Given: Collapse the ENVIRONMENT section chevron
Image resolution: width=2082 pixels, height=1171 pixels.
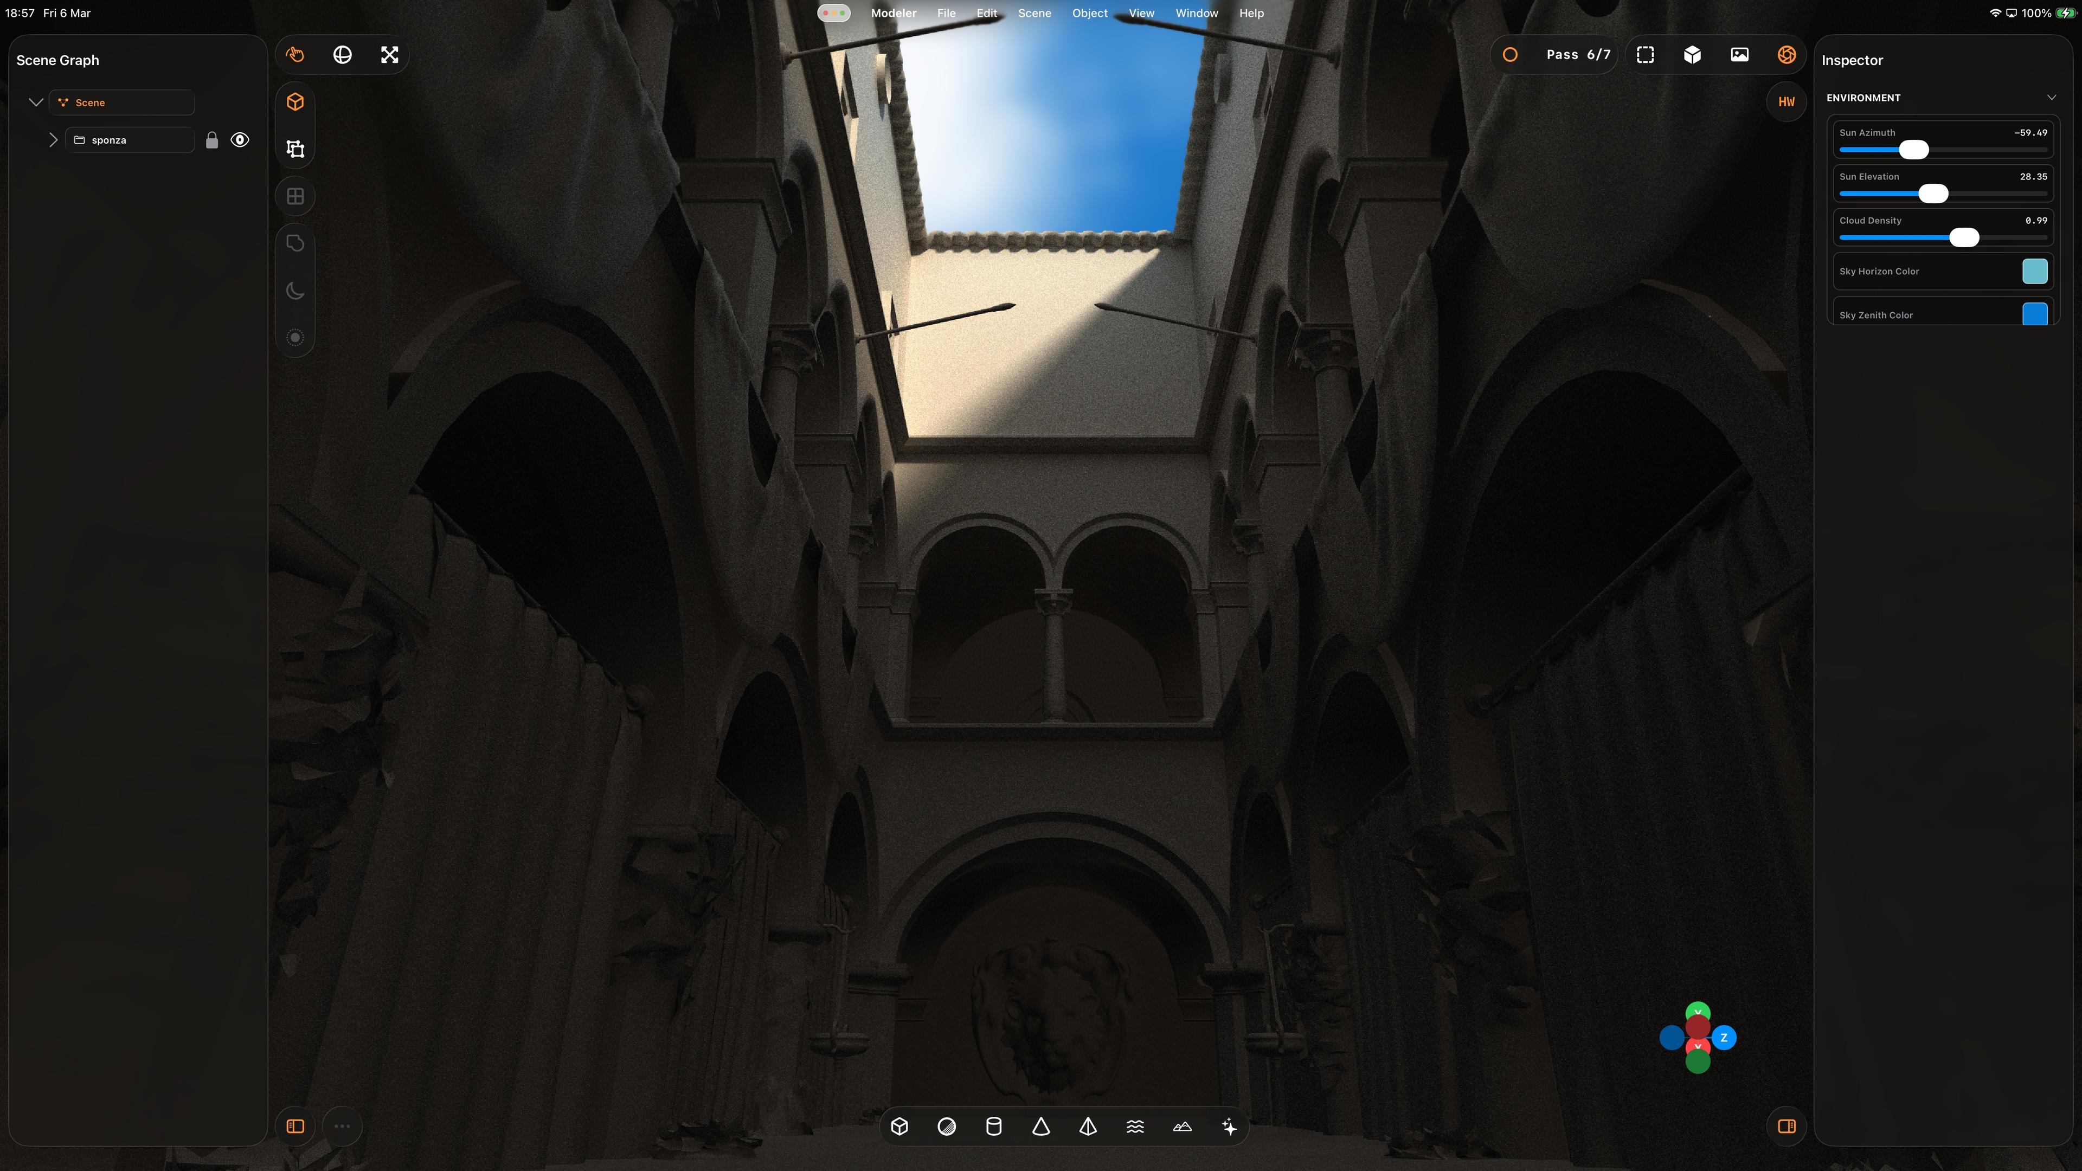Looking at the screenshot, I should (x=2051, y=98).
